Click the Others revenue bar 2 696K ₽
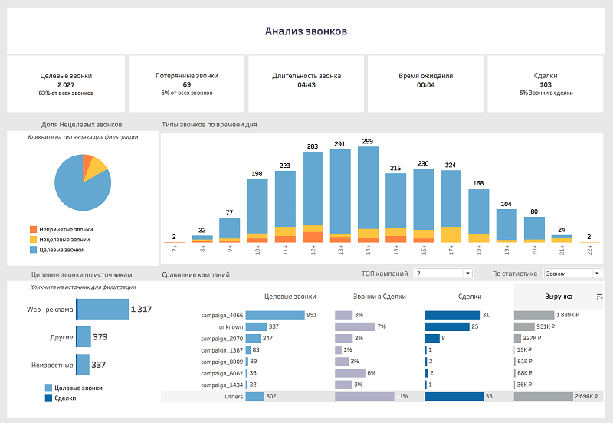 (x=543, y=396)
